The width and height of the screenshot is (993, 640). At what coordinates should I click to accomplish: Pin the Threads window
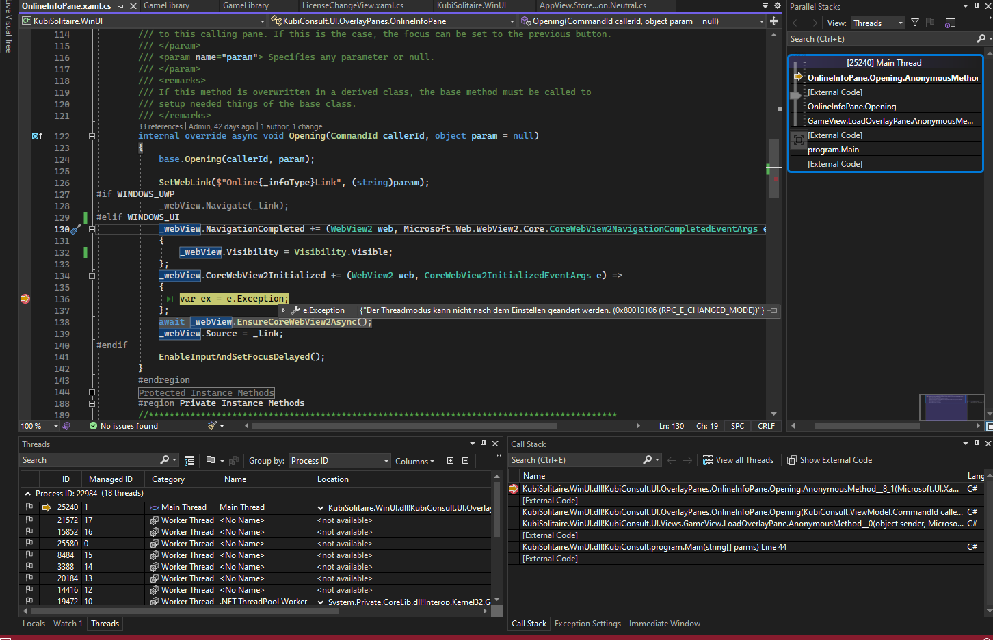(x=484, y=444)
